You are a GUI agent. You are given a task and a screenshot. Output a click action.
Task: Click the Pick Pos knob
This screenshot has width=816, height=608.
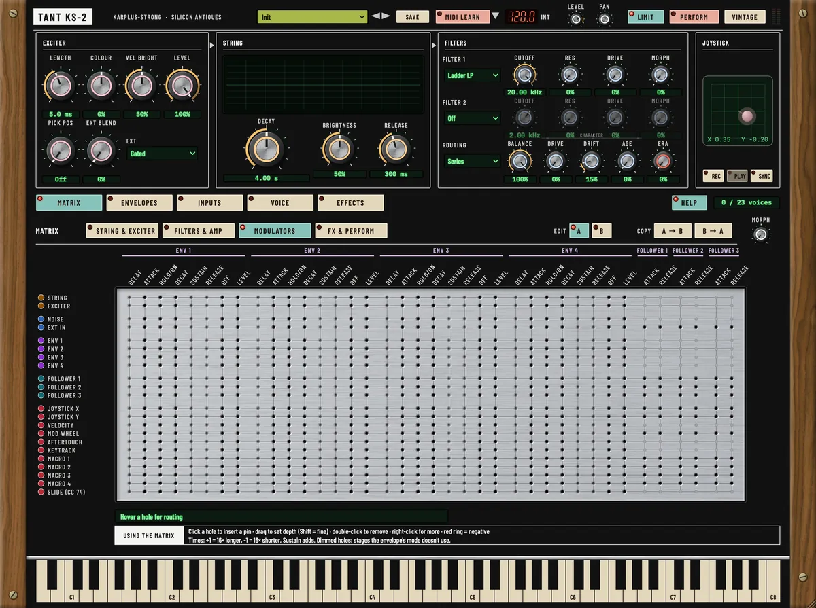tap(61, 150)
